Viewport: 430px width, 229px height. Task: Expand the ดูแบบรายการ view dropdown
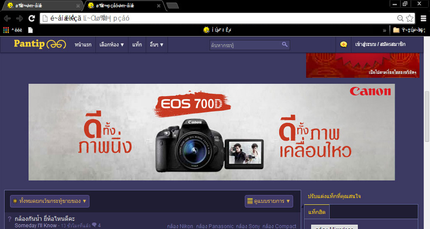click(x=269, y=201)
